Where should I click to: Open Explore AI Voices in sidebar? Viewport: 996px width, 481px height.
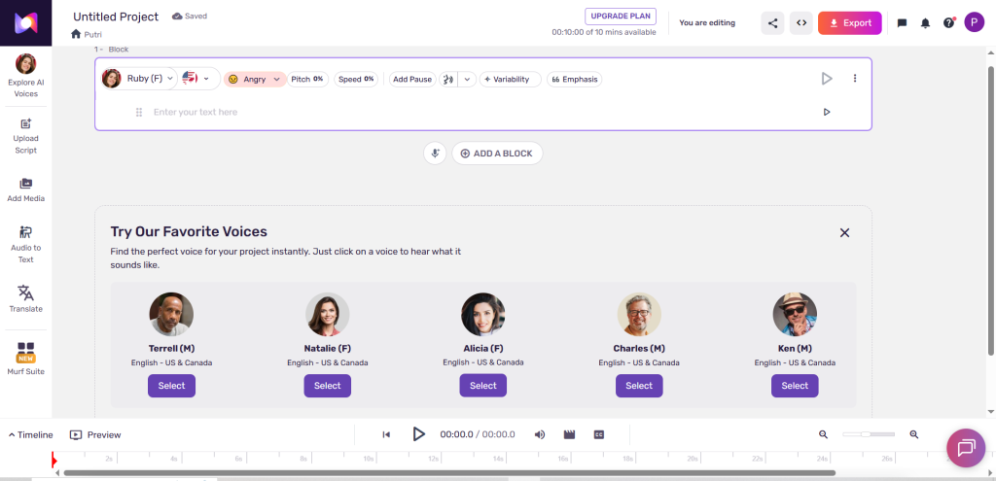(25, 76)
